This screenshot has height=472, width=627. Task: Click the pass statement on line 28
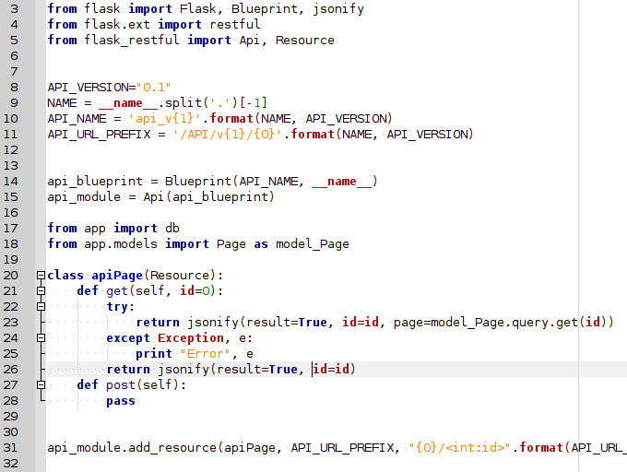121,401
